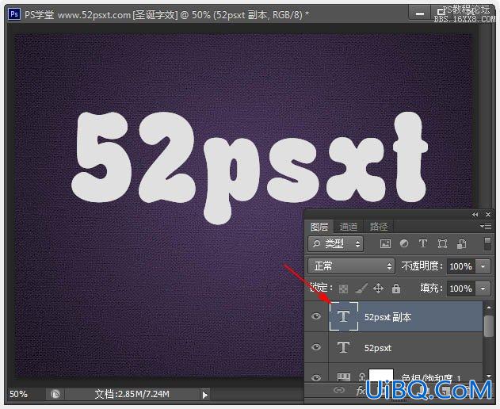Lock transparent pixels of the layer
500x409 pixels.
pyautogui.click(x=343, y=289)
